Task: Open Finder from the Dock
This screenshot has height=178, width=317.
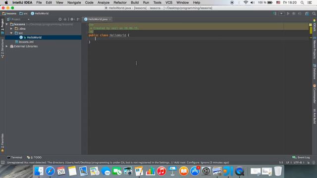Action: pos(39,171)
